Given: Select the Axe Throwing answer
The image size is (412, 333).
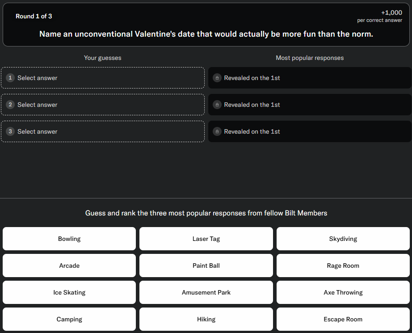Looking at the screenshot, I should (343, 292).
